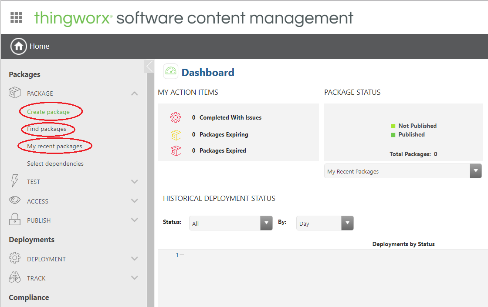Click the DEPLOYMENT gear icon
488x307 pixels.
[14, 258]
